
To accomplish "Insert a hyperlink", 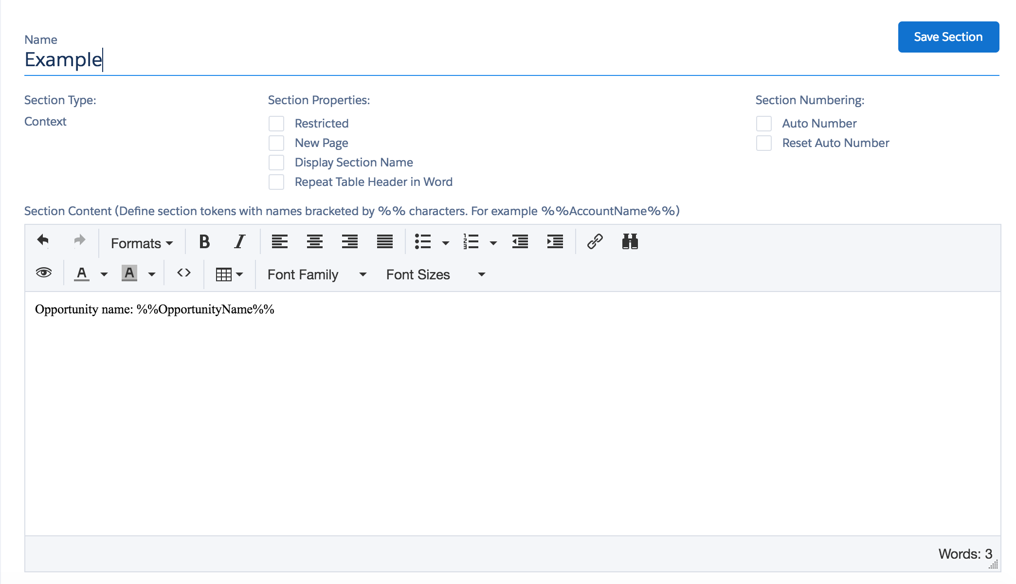I will click(595, 242).
